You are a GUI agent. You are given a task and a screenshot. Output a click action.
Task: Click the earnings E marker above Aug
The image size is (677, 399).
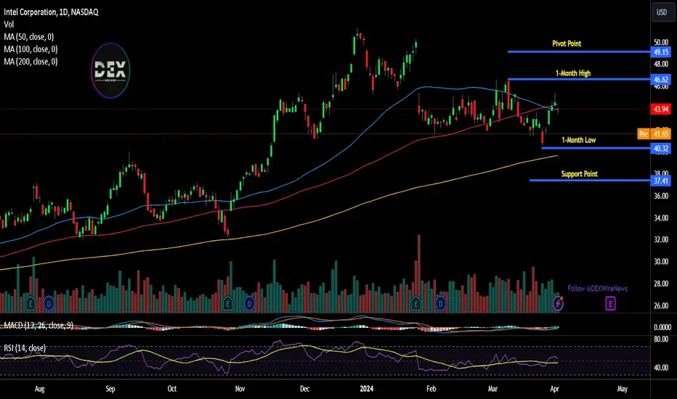click(31, 304)
